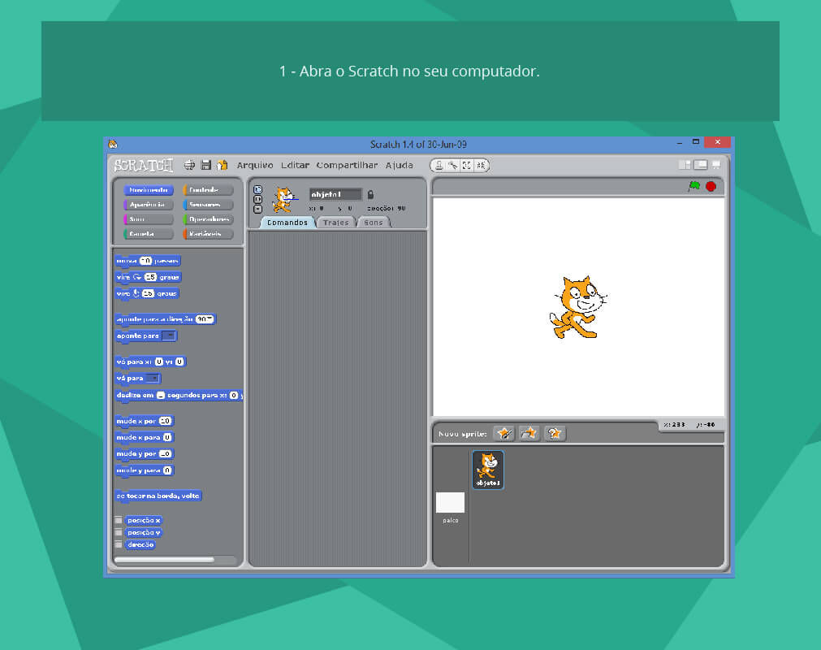Select the Variáveis block category
821x650 pixels.
pos(208,234)
